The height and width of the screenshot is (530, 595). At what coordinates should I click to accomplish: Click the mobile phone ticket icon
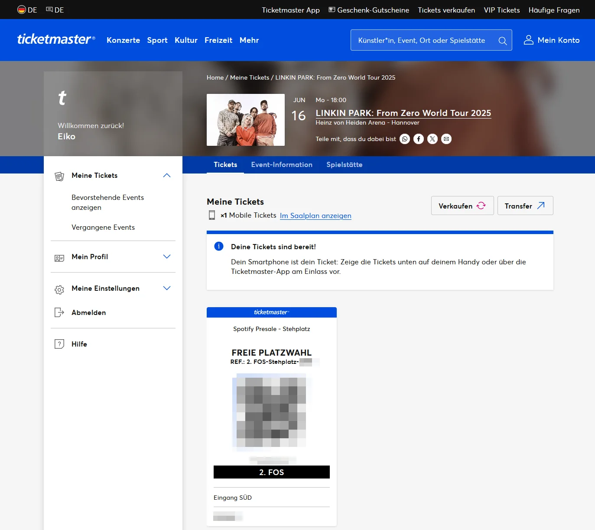(212, 215)
